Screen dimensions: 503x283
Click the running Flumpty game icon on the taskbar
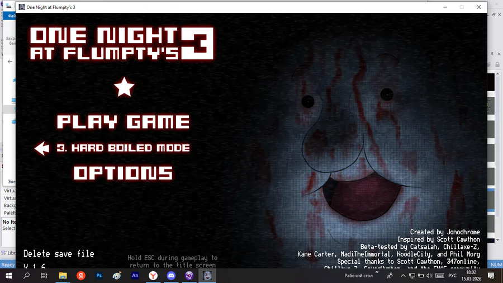click(207, 276)
